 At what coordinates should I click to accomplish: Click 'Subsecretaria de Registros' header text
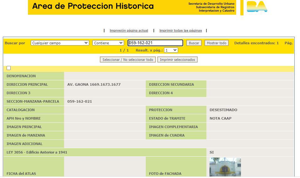pos(215,7)
